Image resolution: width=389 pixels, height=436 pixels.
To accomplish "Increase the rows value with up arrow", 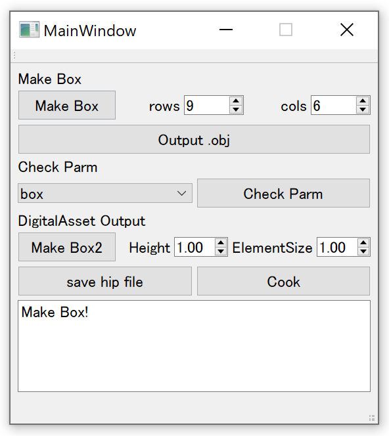I will point(236,100).
